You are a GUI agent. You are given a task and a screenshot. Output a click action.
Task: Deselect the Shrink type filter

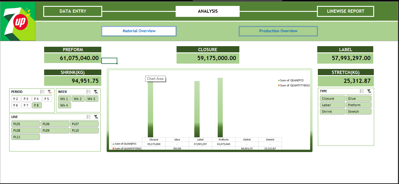(332, 111)
